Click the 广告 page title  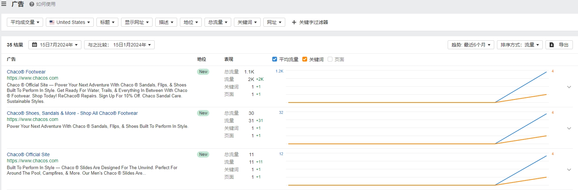pos(18,4)
